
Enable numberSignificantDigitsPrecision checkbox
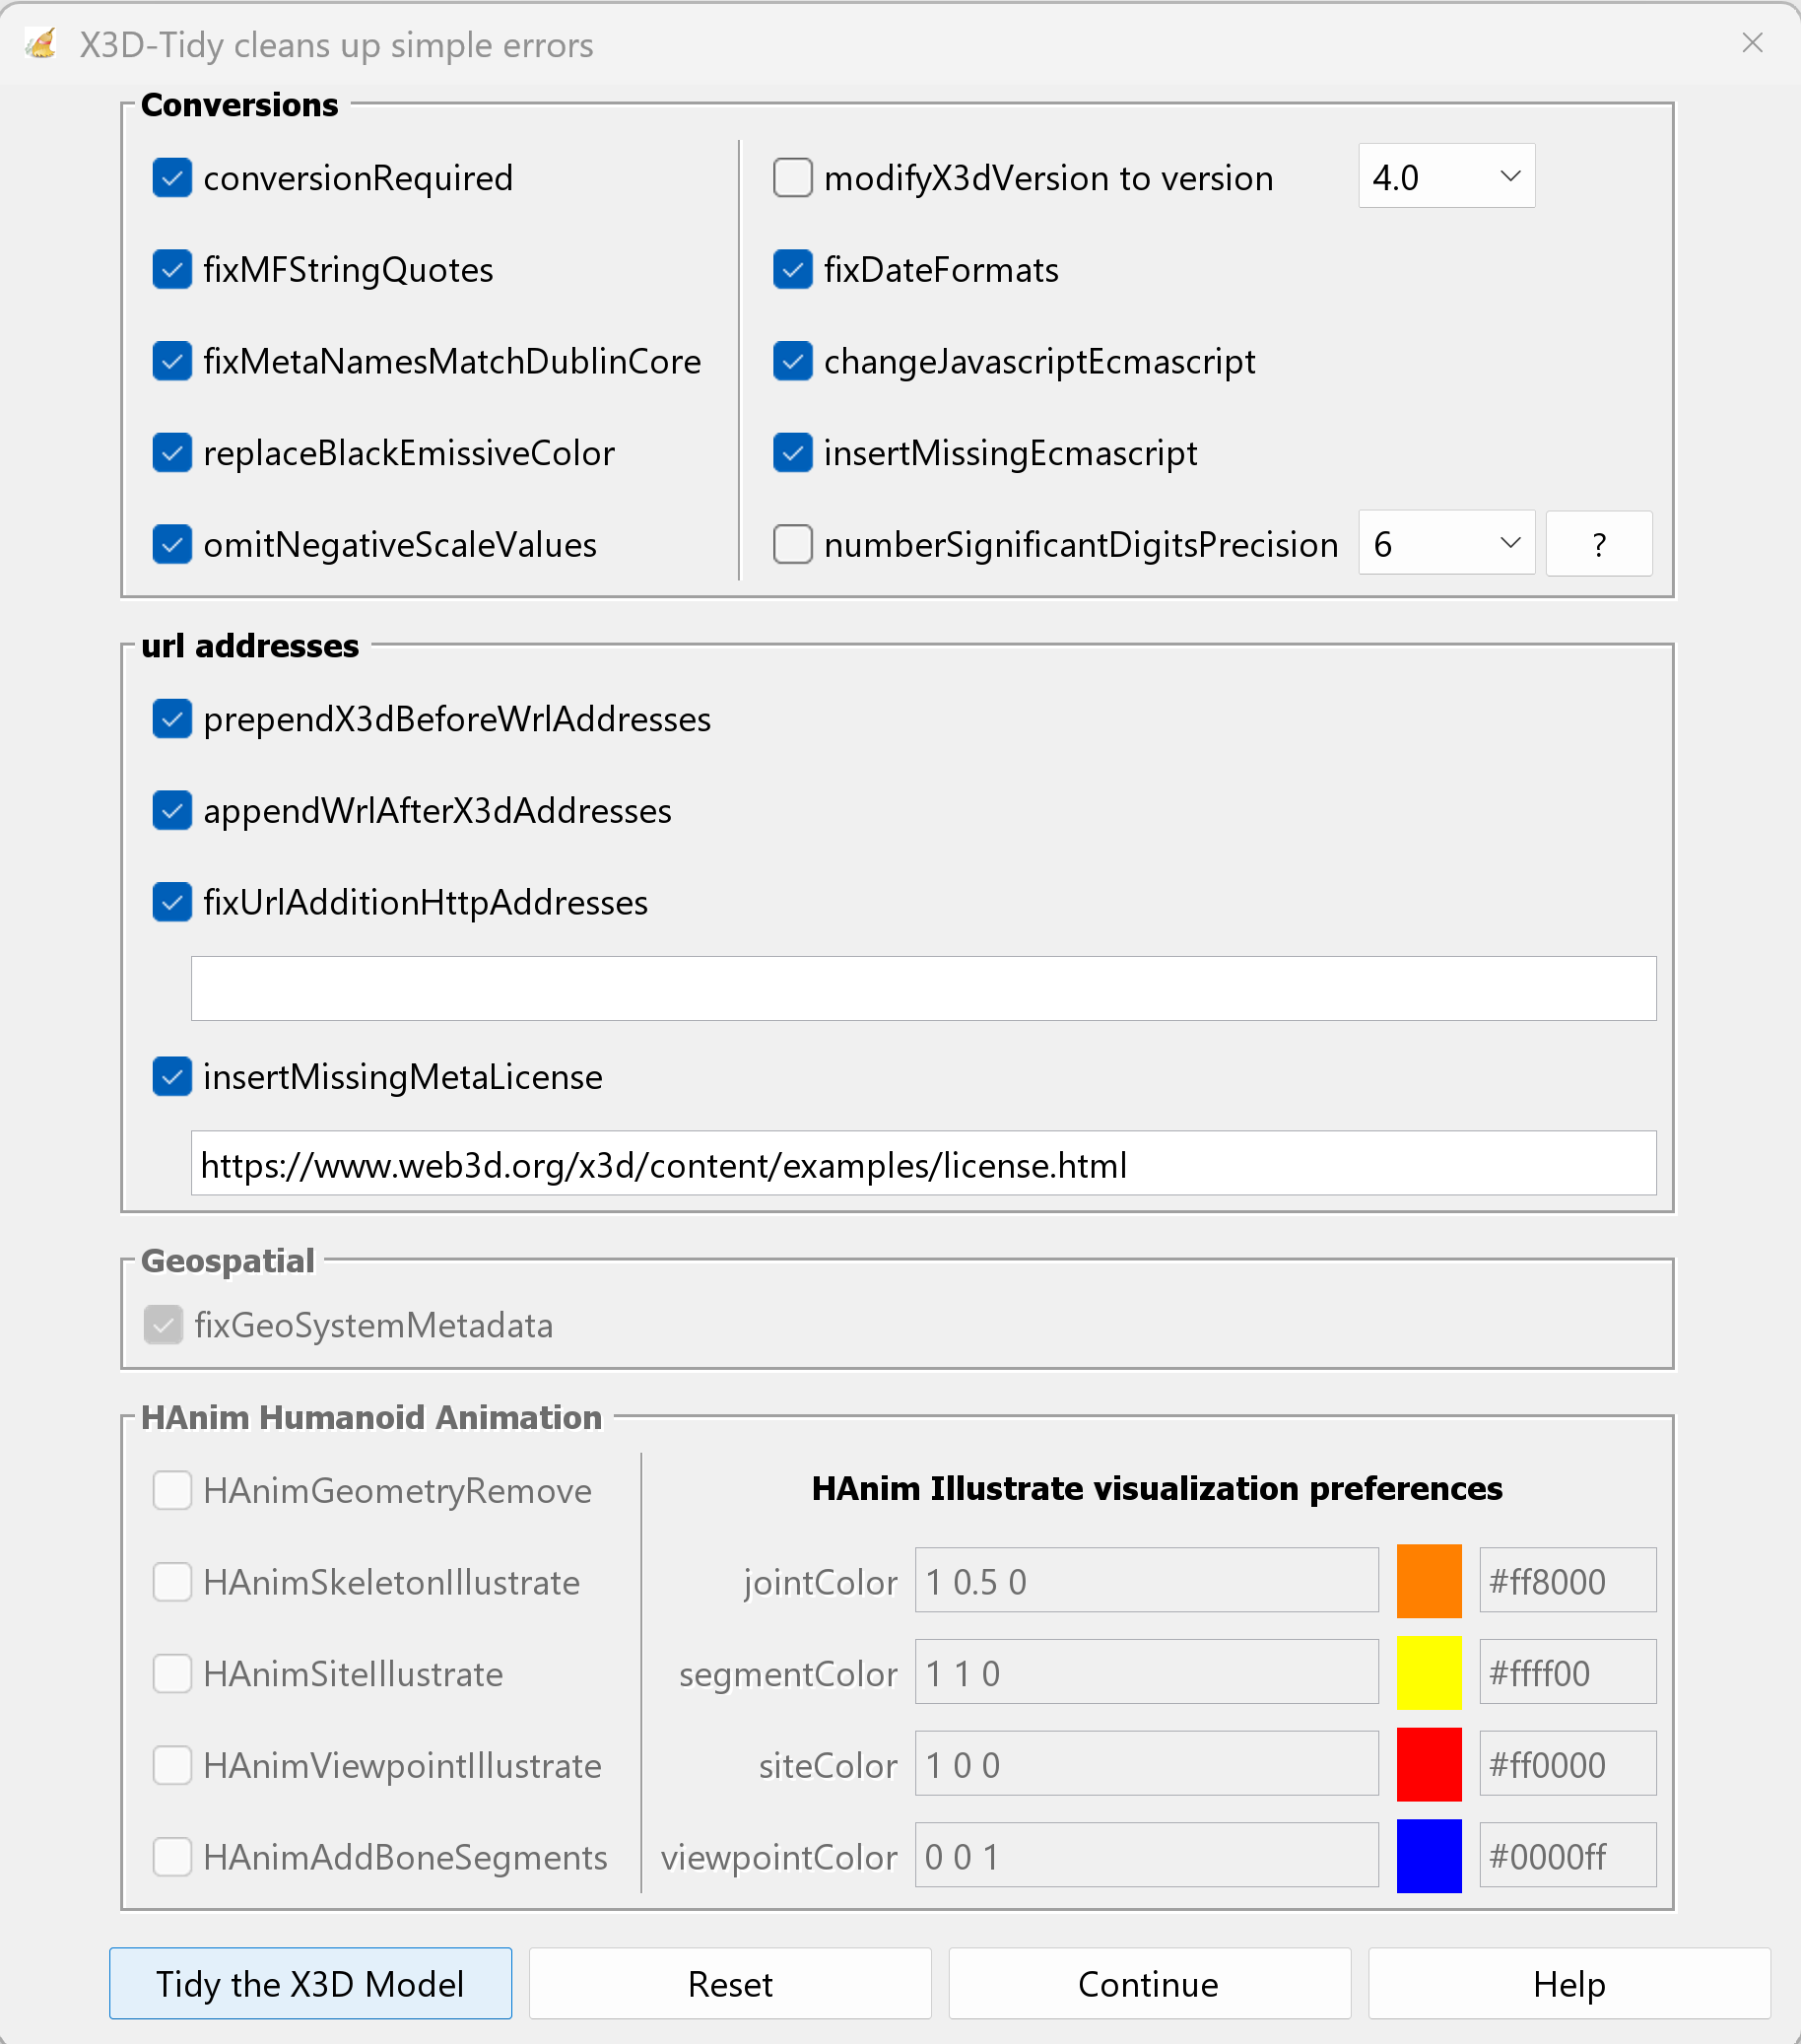(792, 545)
